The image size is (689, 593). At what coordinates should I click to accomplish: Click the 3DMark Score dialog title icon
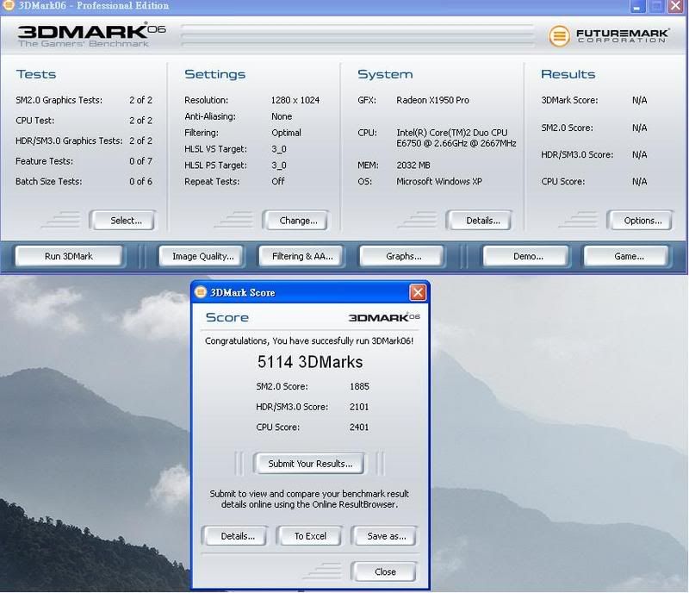[201, 292]
